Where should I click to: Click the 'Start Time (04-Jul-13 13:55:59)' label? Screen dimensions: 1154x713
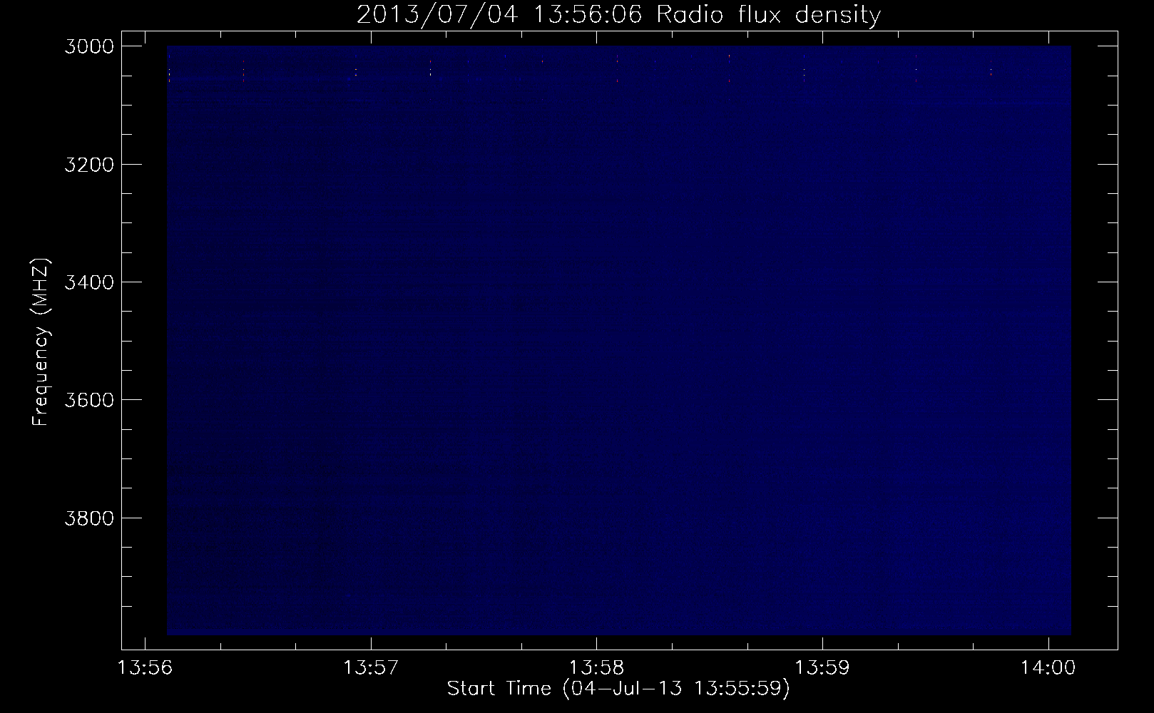[618, 689]
